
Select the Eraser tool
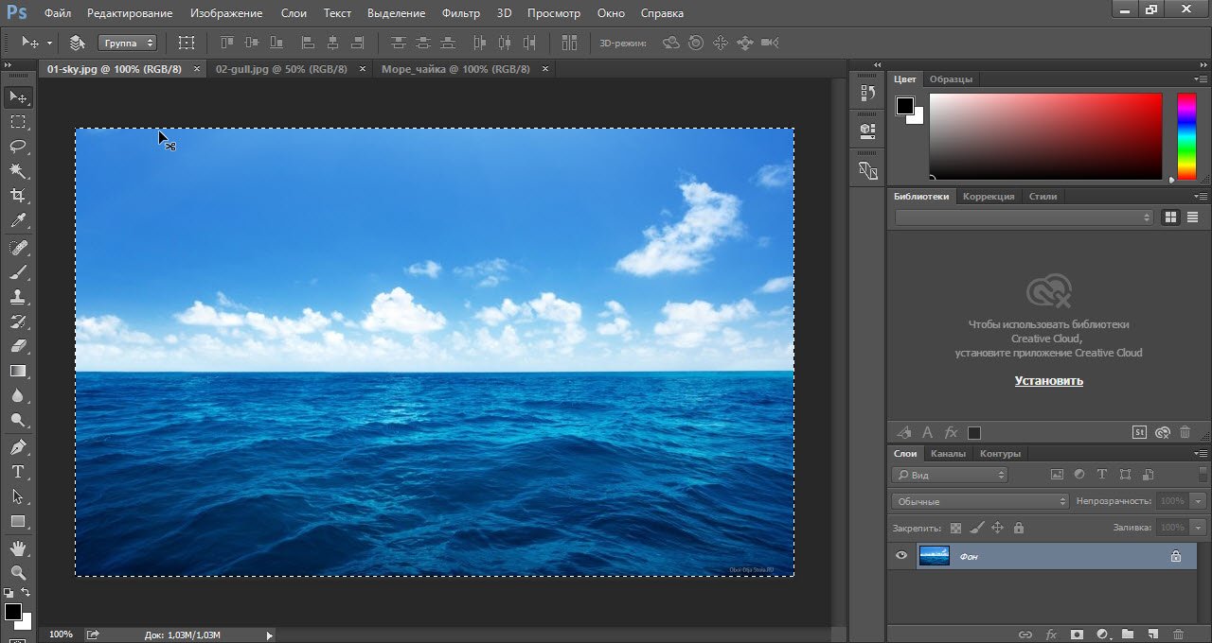pos(18,346)
